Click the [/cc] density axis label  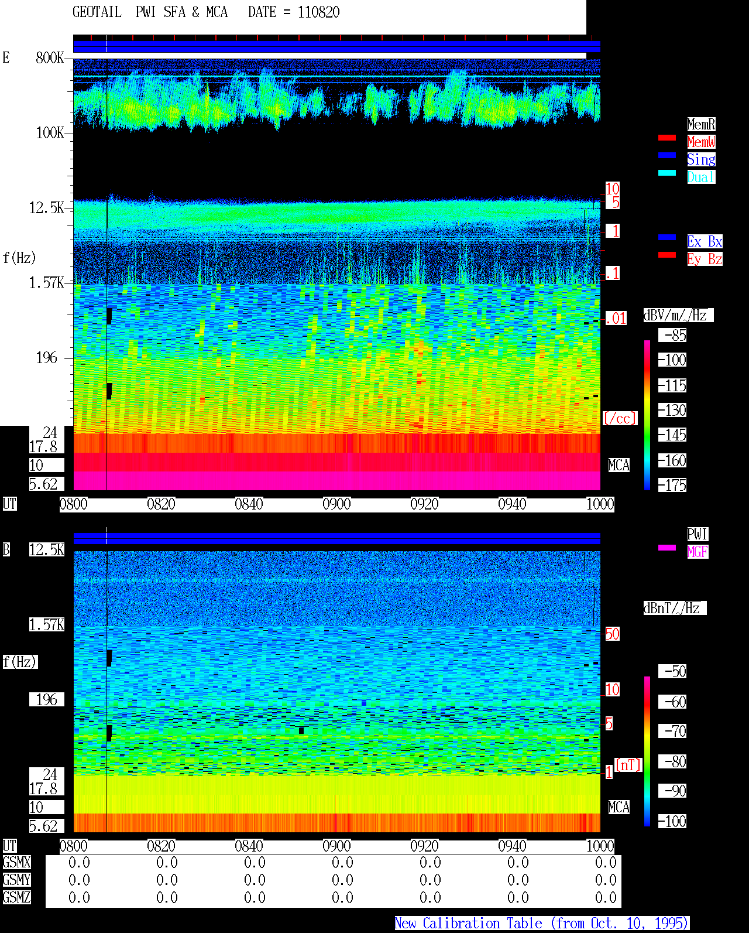tap(620, 418)
